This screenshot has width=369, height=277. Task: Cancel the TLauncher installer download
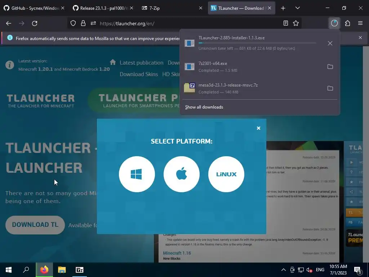click(x=330, y=43)
